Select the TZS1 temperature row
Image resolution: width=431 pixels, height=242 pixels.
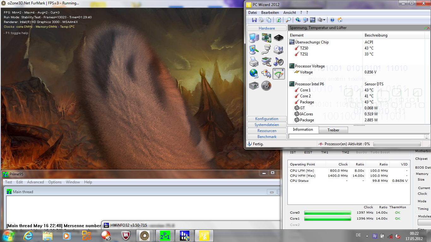pos(357,54)
